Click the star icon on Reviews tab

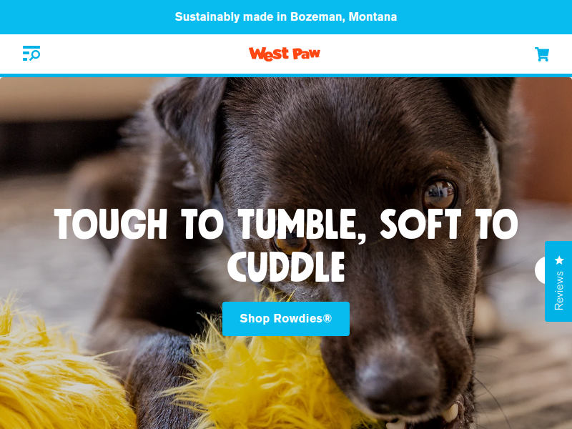pos(559,260)
